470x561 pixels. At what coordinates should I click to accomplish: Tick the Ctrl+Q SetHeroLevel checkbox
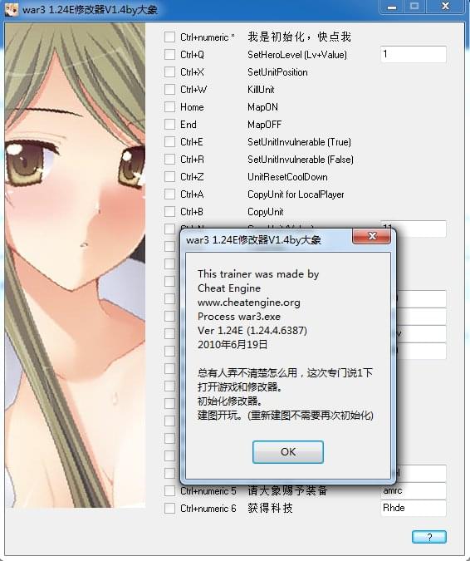tap(169, 54)
